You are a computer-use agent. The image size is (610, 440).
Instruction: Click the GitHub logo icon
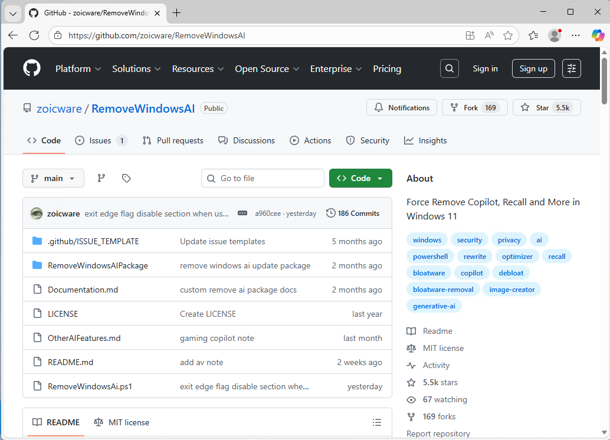pyautogui.click(x=32, y=68)
